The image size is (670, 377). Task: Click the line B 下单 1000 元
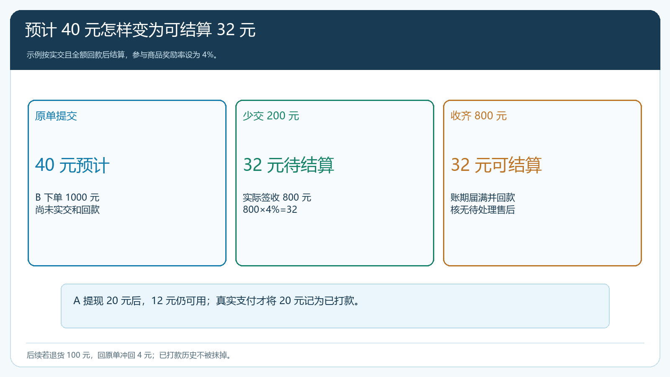pos(67,197)
